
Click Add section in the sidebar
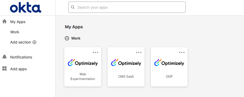tap(20, 42)
